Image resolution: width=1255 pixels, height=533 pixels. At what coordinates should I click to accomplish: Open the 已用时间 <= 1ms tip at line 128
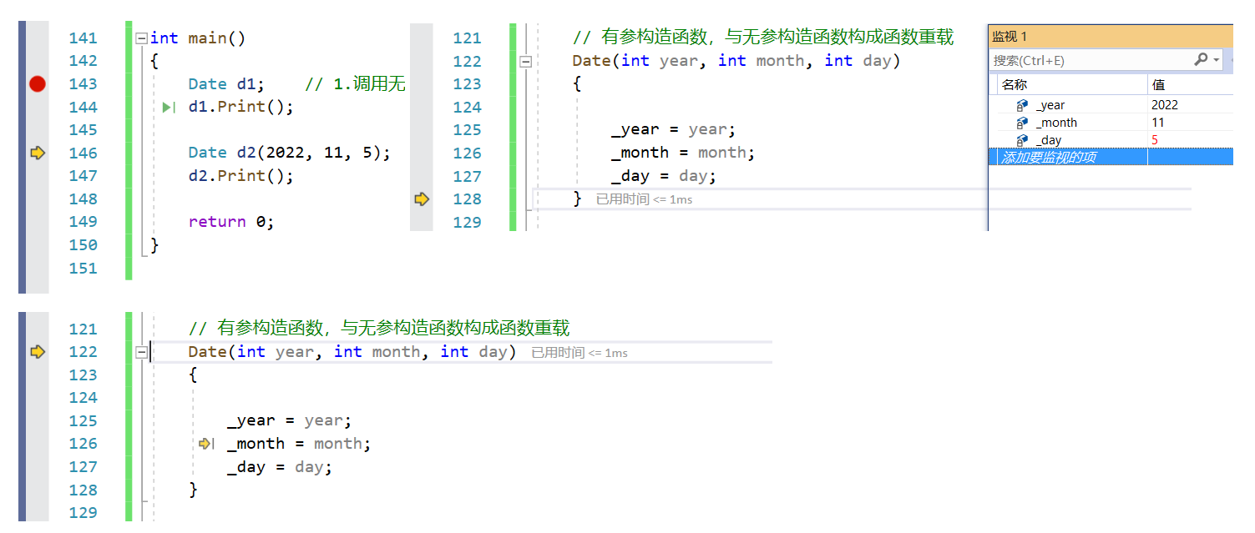click(644, 199)
